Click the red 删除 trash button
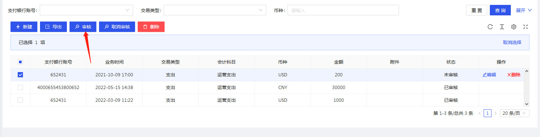Screen dimensions: 540x137 click(151, 27)
